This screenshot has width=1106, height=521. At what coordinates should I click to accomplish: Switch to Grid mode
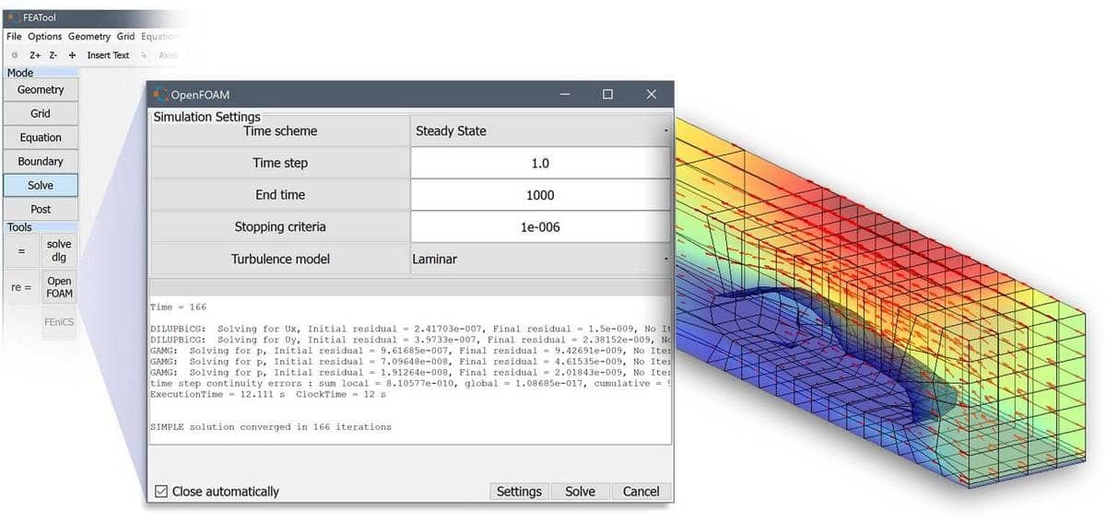[41, 114]
